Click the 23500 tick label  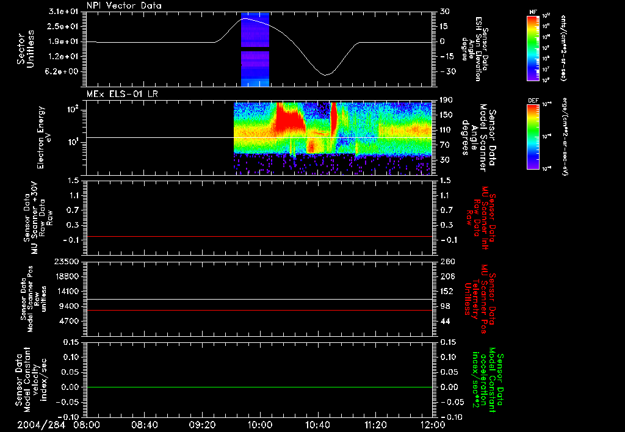pos(67,261)
